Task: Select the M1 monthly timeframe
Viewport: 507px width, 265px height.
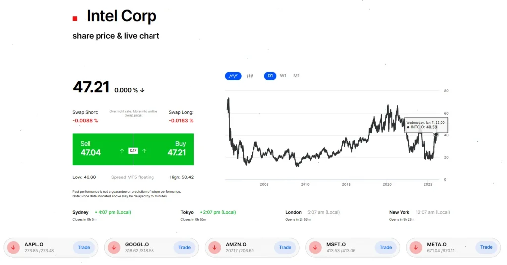Action: tap(296, 76)
